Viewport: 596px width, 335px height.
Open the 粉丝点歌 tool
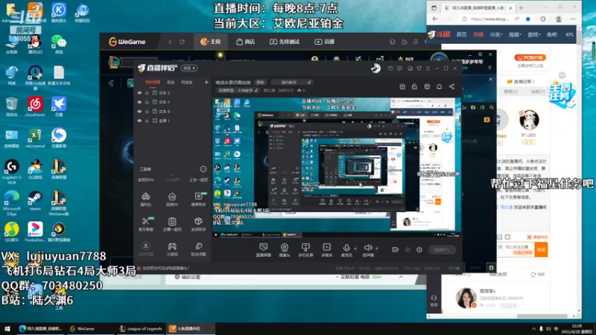198,249
